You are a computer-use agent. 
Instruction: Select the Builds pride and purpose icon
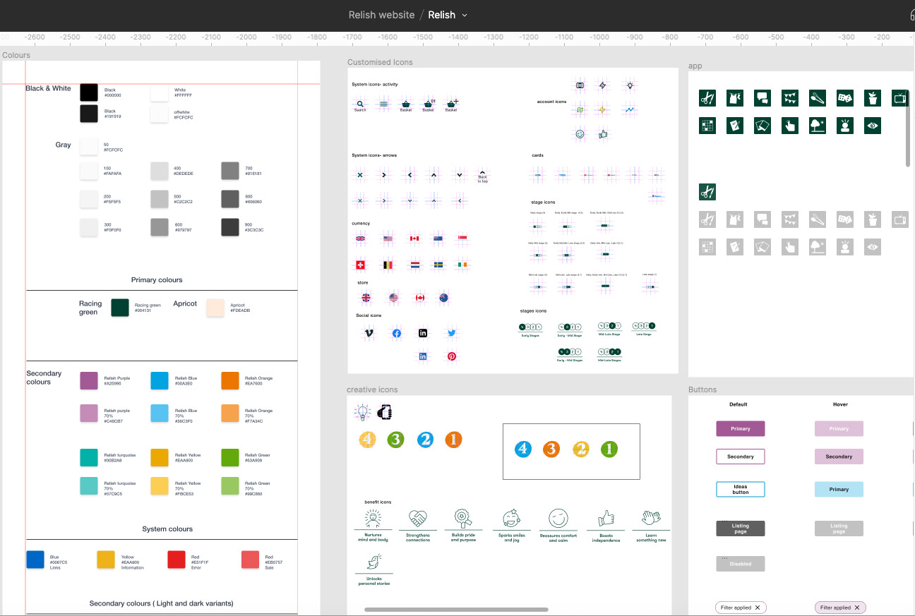pyautogui.click(x=463, y=519)
